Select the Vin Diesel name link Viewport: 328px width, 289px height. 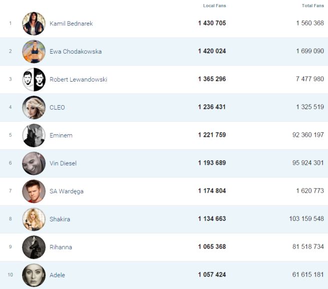63,163
